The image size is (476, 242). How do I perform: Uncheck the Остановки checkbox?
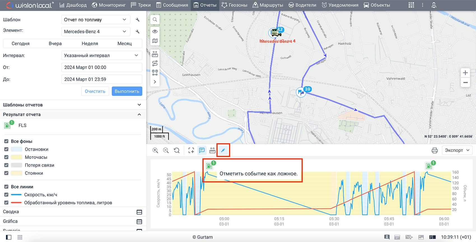(x=6, y=149)
